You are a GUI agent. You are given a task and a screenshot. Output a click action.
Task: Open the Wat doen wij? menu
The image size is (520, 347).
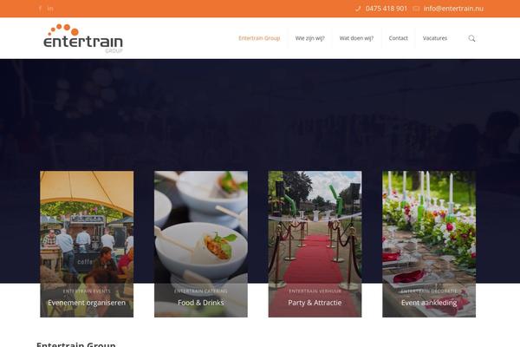356,38
